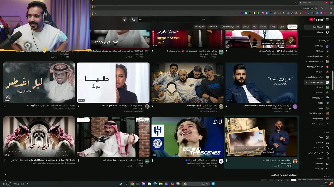The height and width of the screenshot is (187, 334).
Task: Click the voice search microphone button
Action: coord(124,19)
